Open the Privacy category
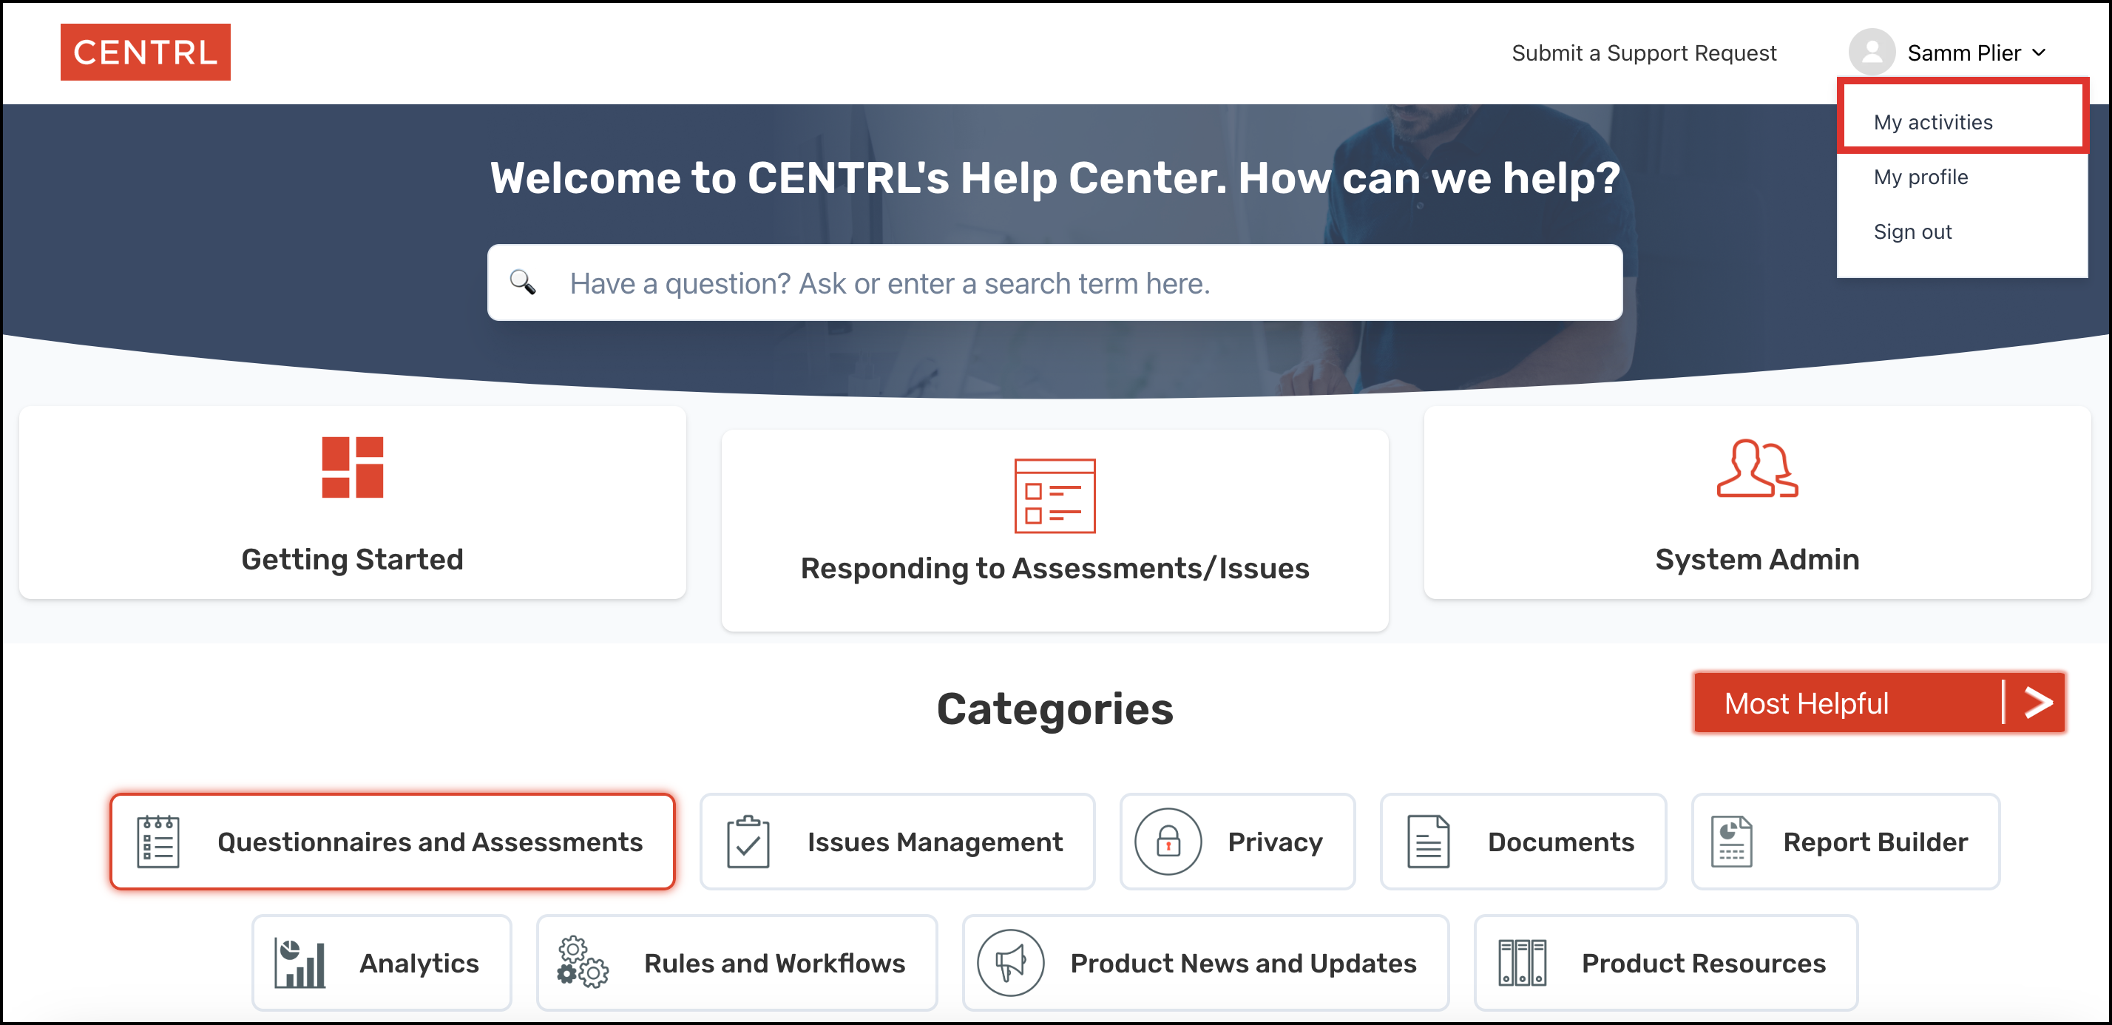This screenshot has height=1025, width=2112. pyautogui.click(x=1238, y=842)
